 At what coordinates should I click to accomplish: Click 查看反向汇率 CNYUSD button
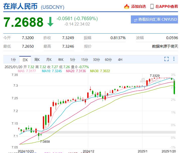click(x=154, y=19)
